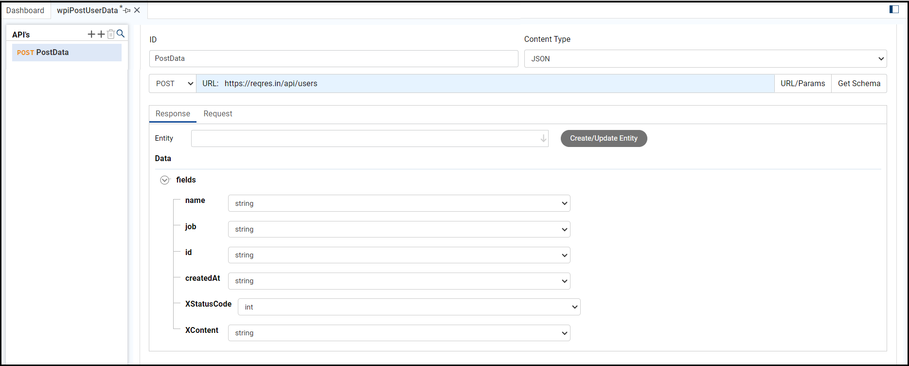This screenshot has height=366, width=909.
Task: Open the XStatusCode int type dropdown
Action: [409, 307]
